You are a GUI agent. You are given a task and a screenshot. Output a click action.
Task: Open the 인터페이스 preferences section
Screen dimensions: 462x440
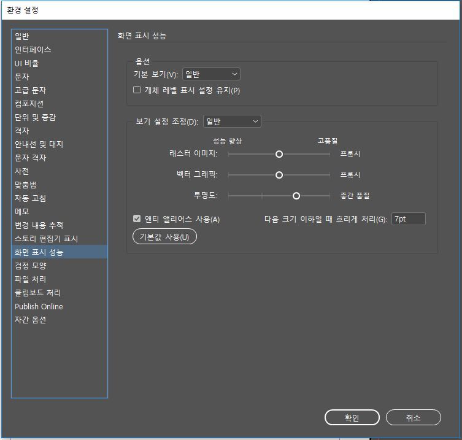[60, 50]
